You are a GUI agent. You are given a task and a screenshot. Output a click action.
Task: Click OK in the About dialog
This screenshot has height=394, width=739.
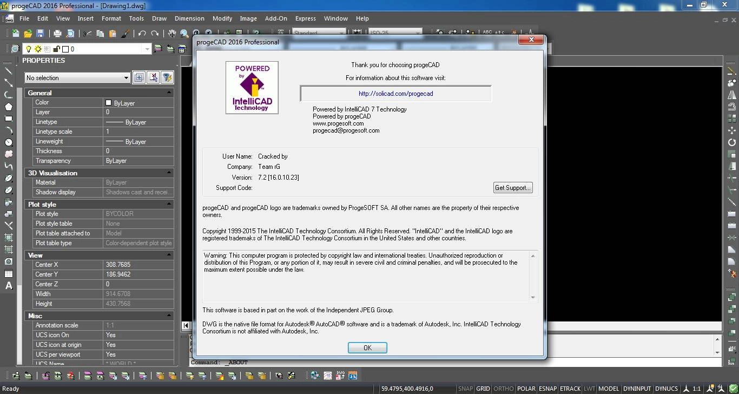coord(367,347)
